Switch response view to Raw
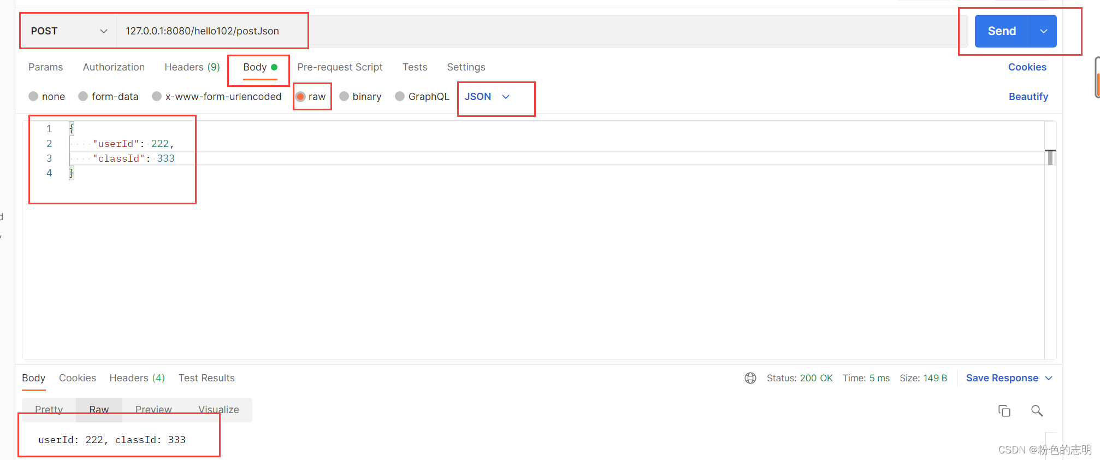Viewport: 1100px width, 460px height. [99, 409]
